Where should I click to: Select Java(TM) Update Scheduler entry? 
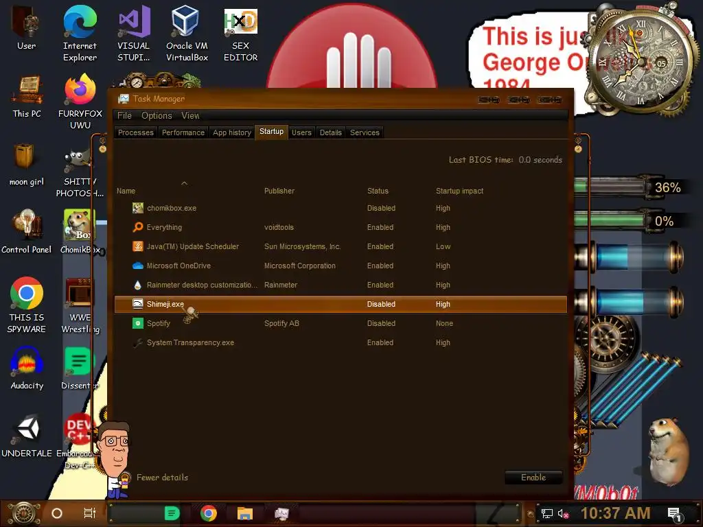341,246
